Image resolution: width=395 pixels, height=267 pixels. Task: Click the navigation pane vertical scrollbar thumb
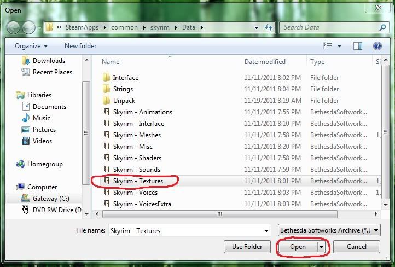(86, 133)
